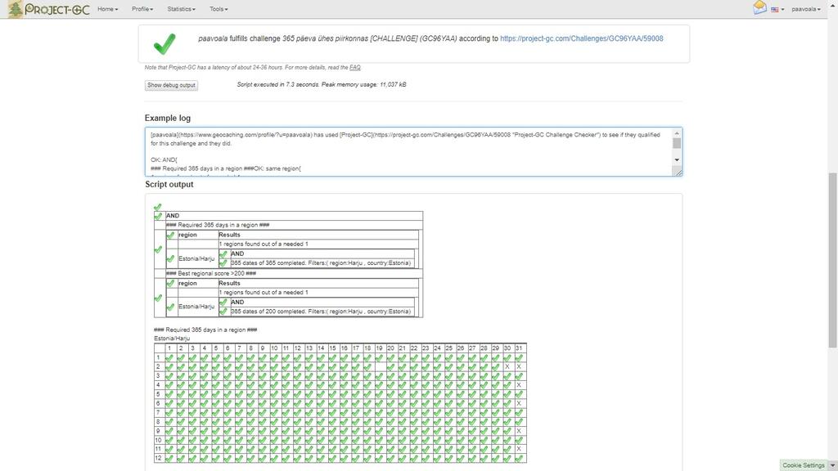Click the checkmark for month 8, day 25
The height and width of the screenshot is (471, 838).
tap(449, 422)
